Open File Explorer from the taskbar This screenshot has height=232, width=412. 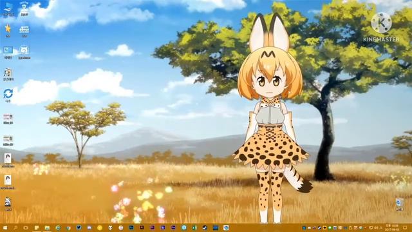click(47, 227)
